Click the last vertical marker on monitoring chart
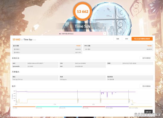 (129, 97)
